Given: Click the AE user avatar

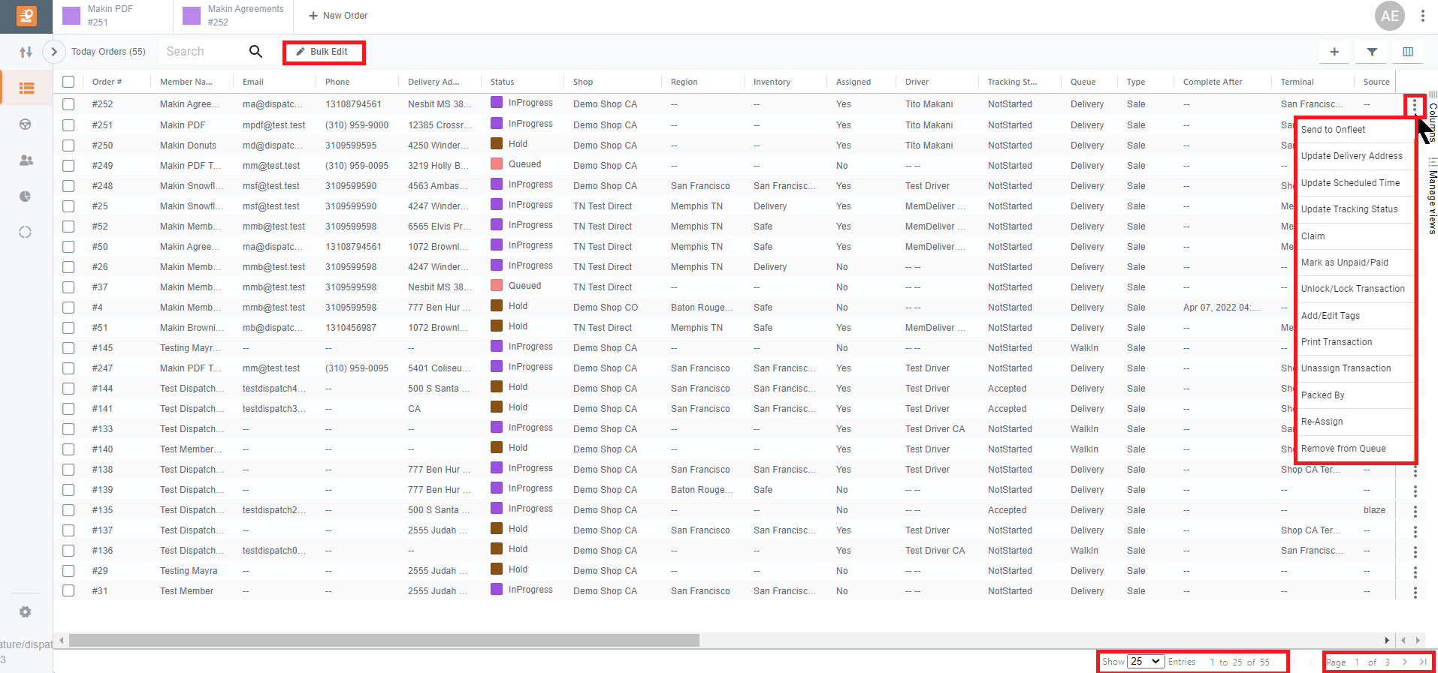Looking at the screenshot, I should (1390, 16).
